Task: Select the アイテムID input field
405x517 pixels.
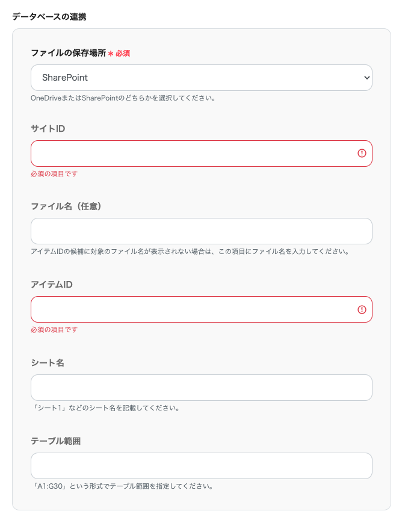Action: coord(193,309)
